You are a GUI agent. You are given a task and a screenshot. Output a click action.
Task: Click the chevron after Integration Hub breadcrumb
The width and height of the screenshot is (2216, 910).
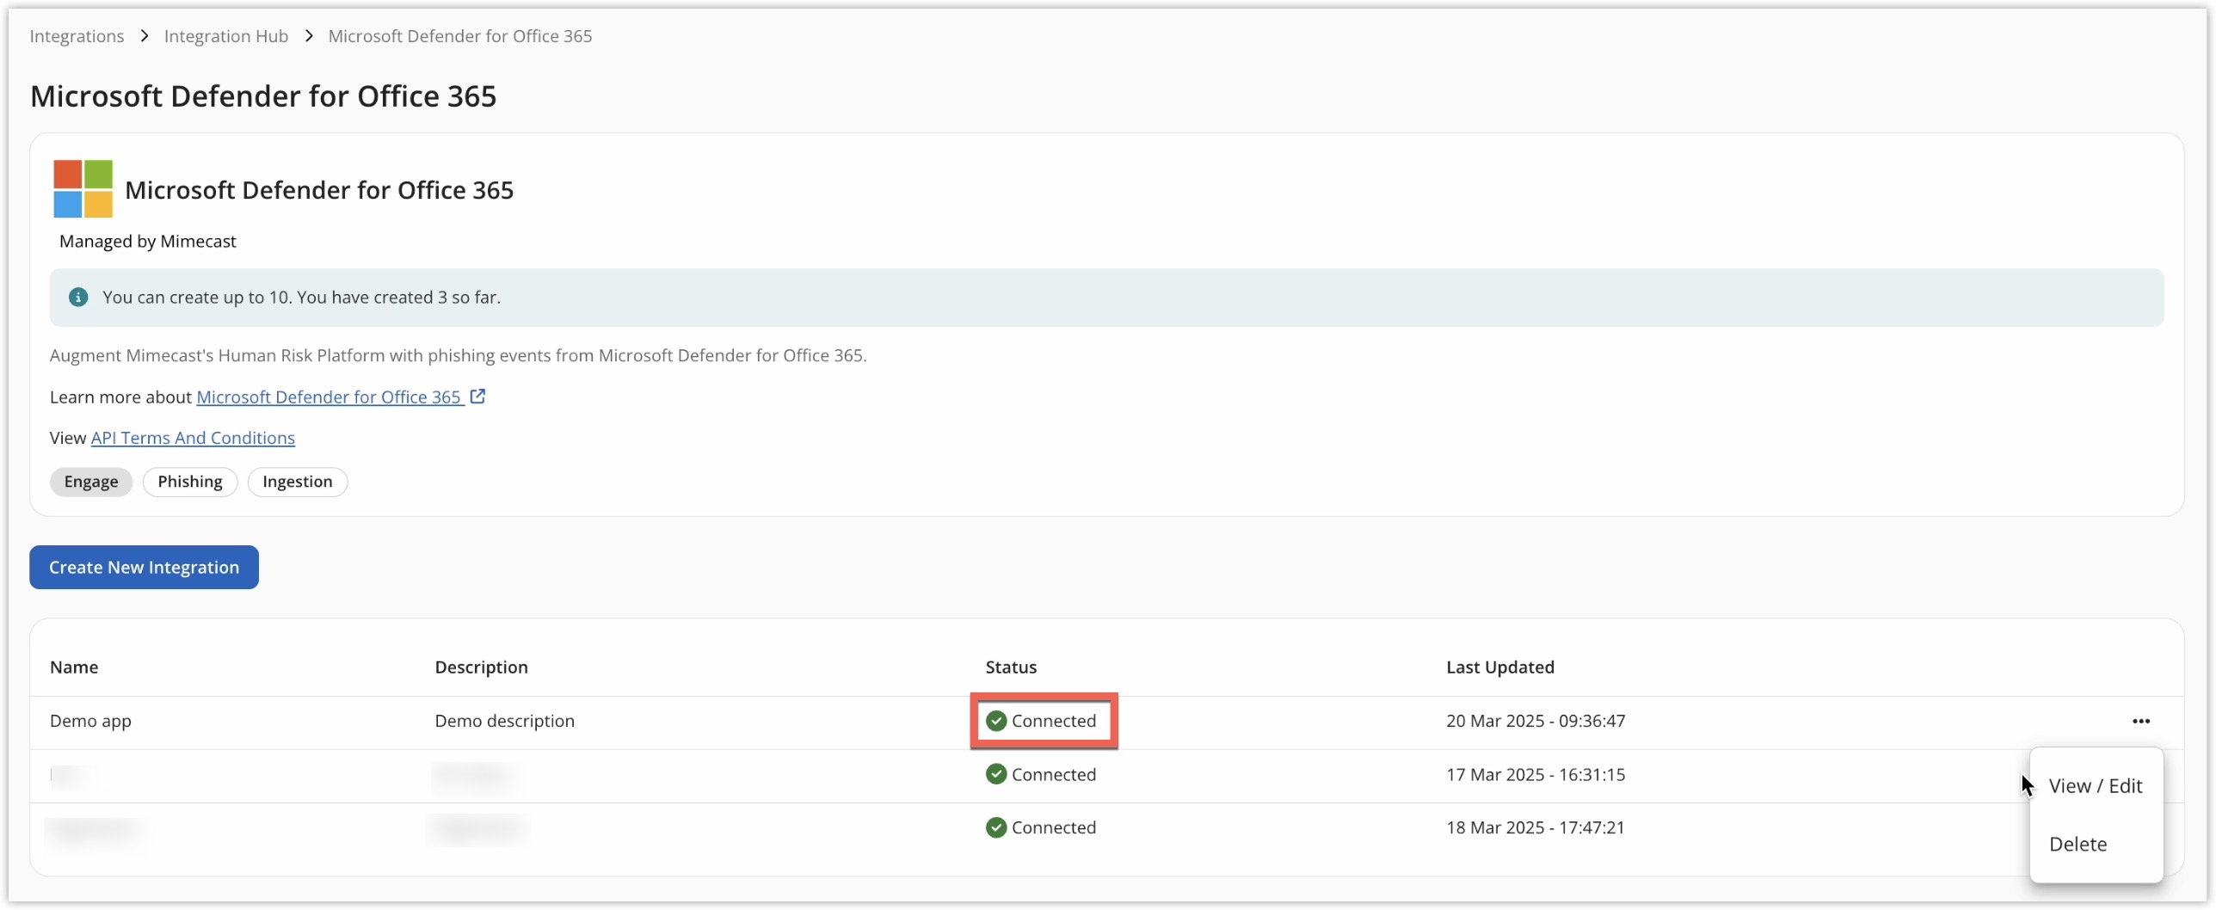coord(309,35)
